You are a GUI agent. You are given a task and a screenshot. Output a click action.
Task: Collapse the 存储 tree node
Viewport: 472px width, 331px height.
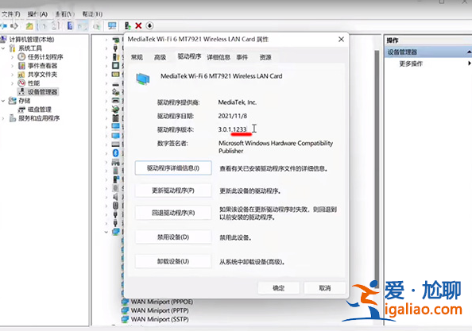[3, 101]
